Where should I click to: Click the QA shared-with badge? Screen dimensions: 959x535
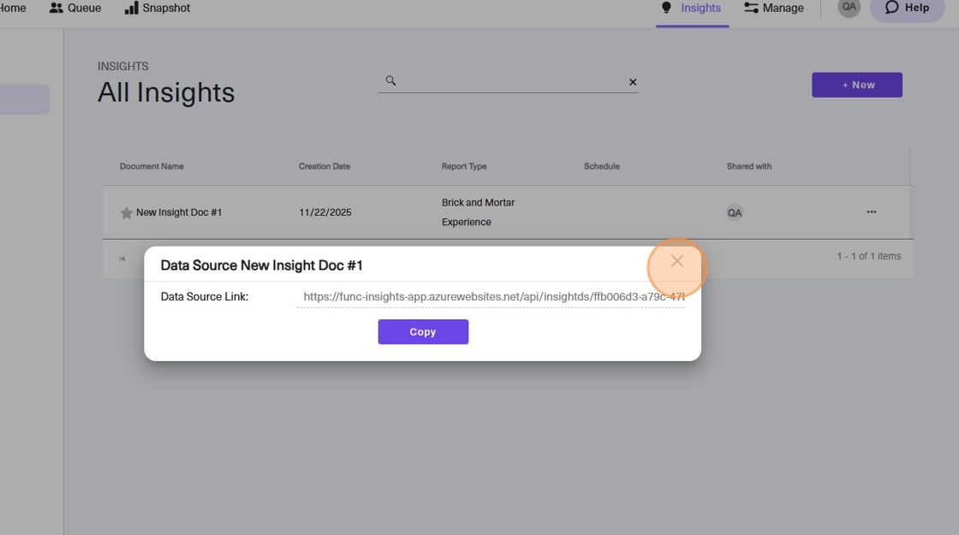pyautogui.click(x=735, y=213)
